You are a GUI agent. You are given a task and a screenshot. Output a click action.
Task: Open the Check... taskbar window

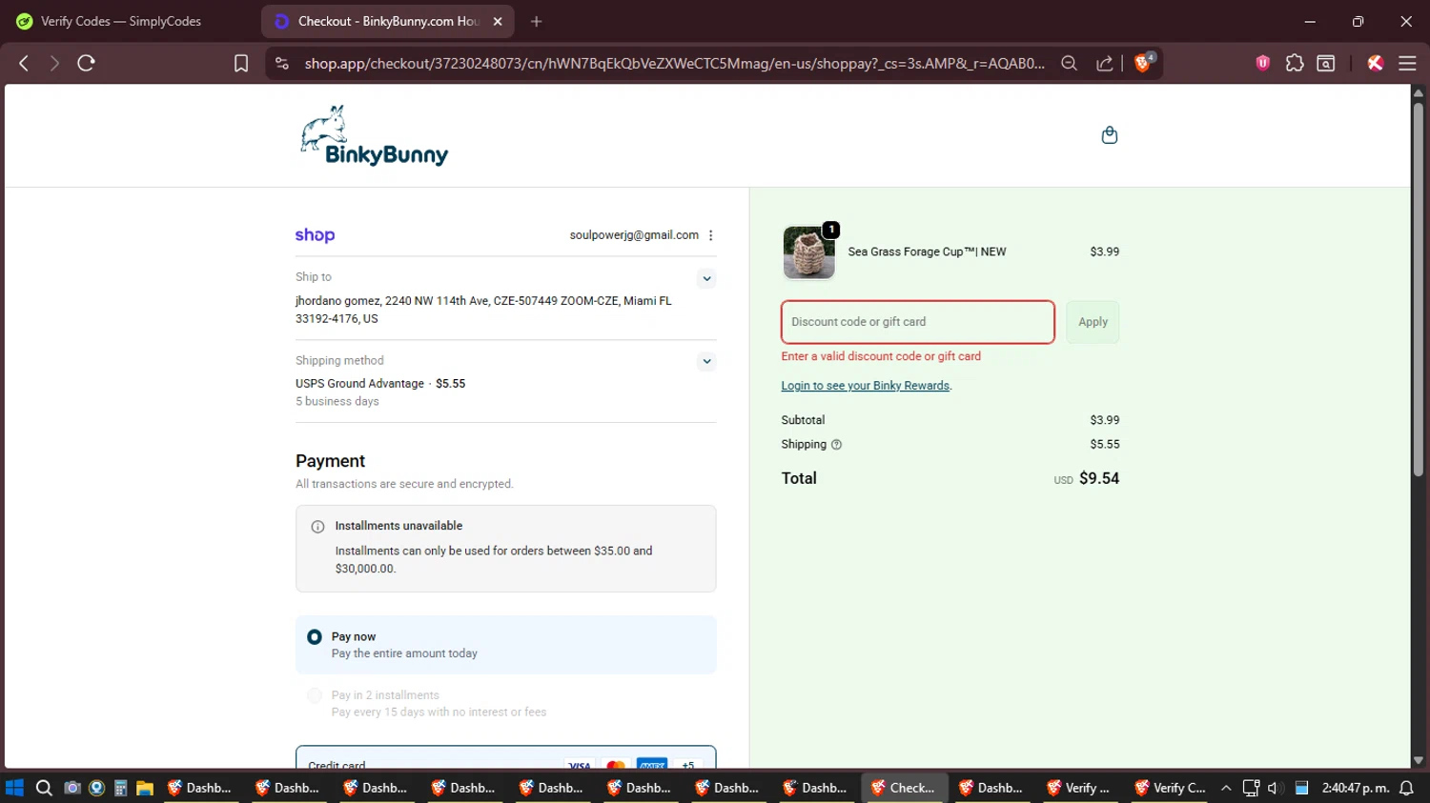click(x=904, y=788)
